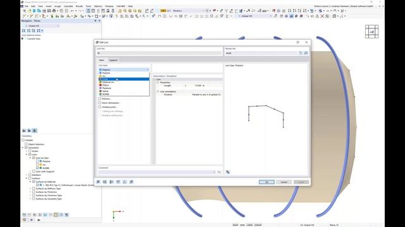This screenshot has width=405, height=227.
Task: Choose Ellipse from line type list
Action: 124,85
